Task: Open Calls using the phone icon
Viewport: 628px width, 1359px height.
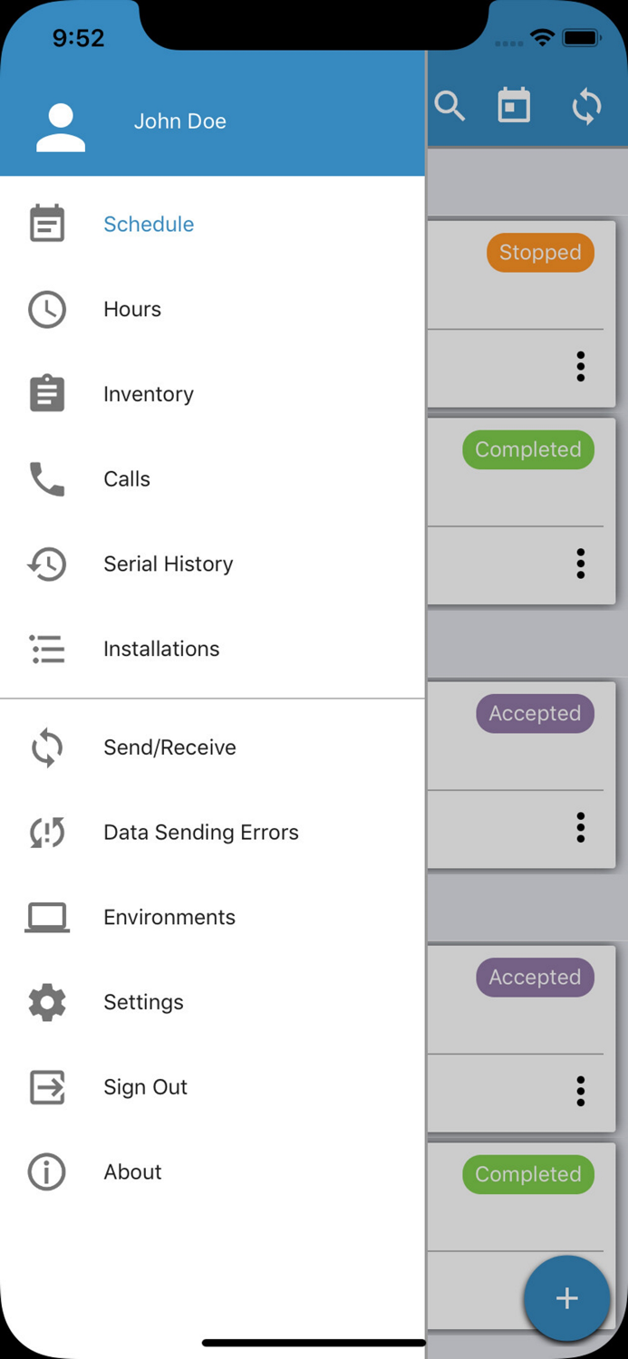Action: click(x=46, y=478)
